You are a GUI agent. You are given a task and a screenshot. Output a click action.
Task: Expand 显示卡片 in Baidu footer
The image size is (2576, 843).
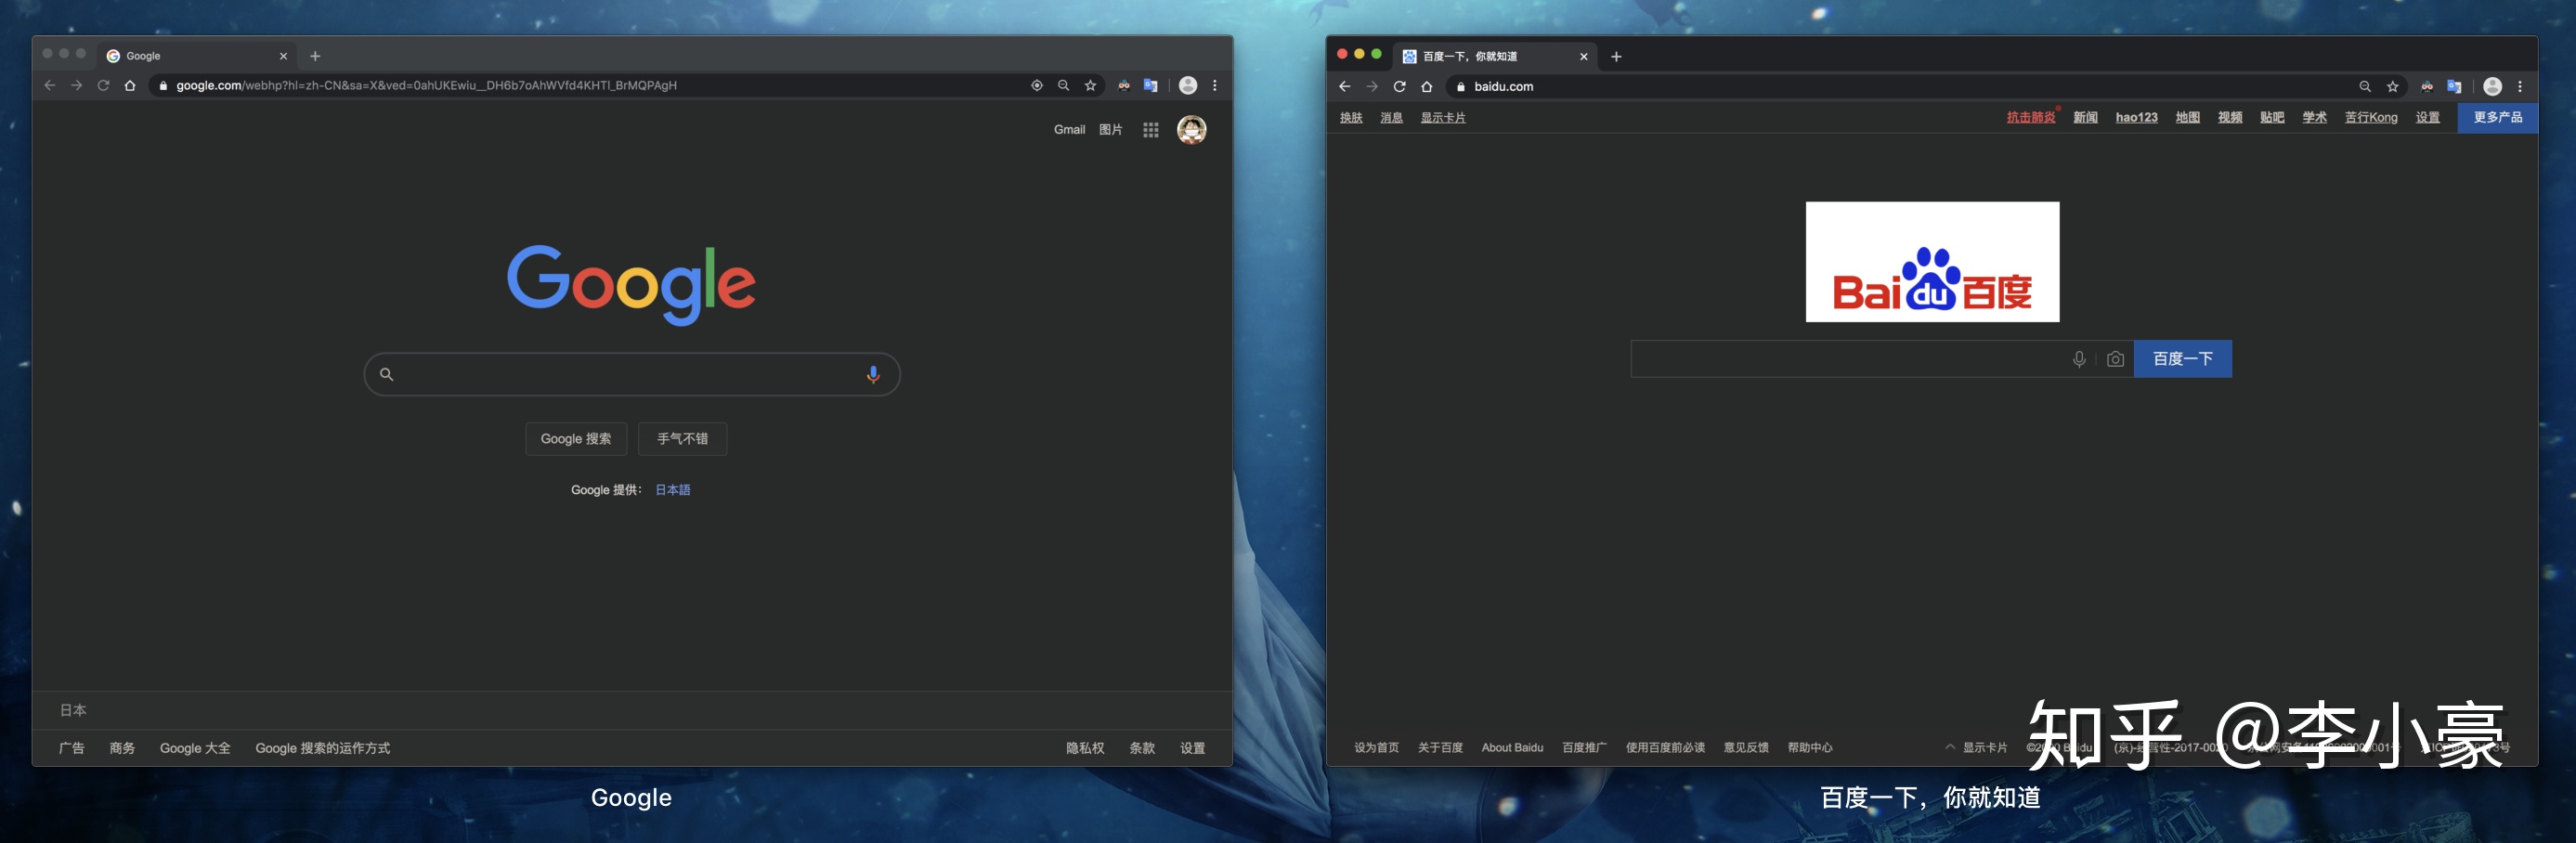[1976, 748]
